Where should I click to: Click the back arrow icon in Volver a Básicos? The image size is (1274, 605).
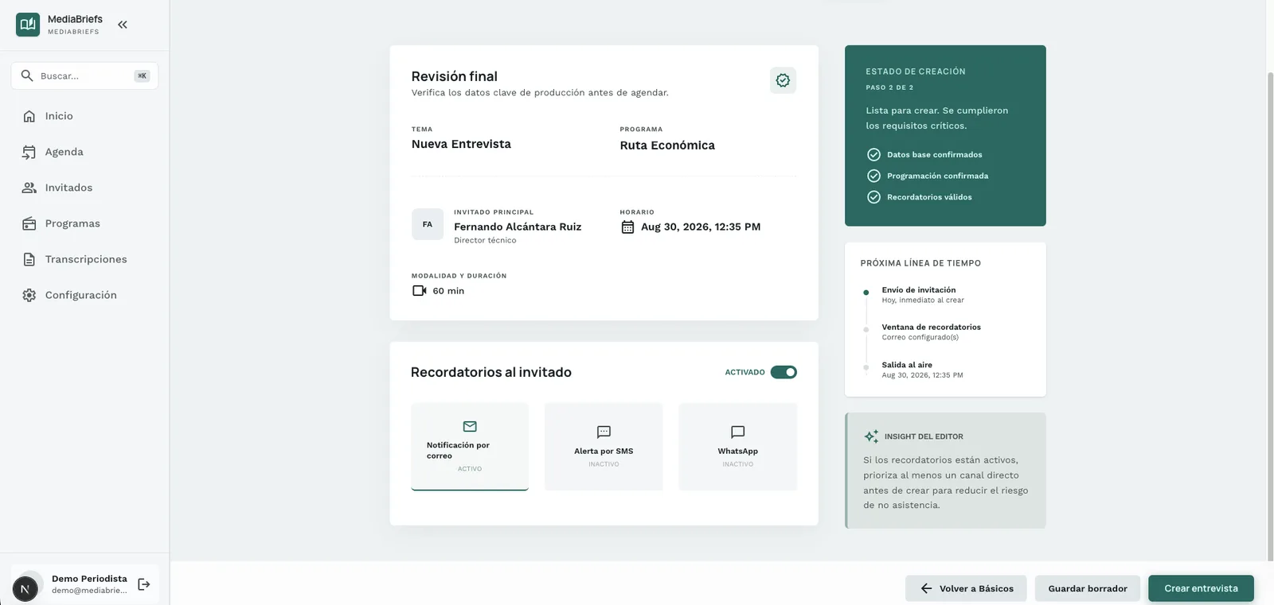926,588
